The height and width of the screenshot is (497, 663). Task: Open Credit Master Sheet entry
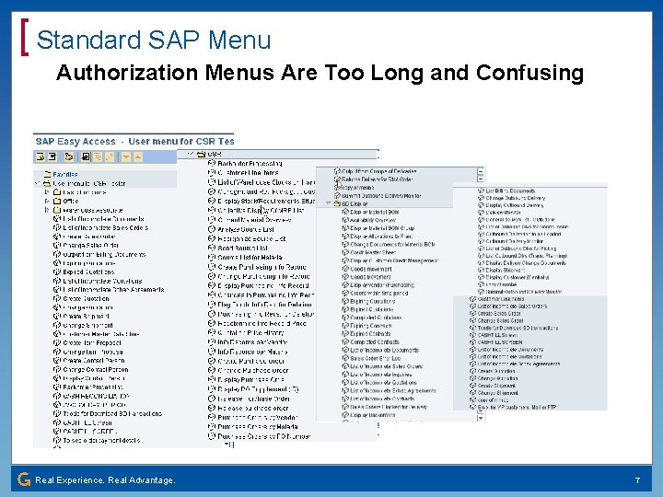point(373,252)
